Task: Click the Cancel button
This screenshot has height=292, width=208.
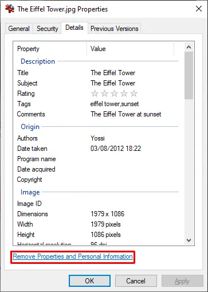Action: coord(136,281)
